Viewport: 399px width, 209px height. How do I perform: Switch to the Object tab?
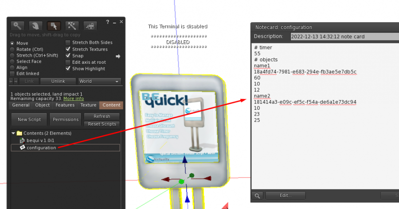pos(43,105)
